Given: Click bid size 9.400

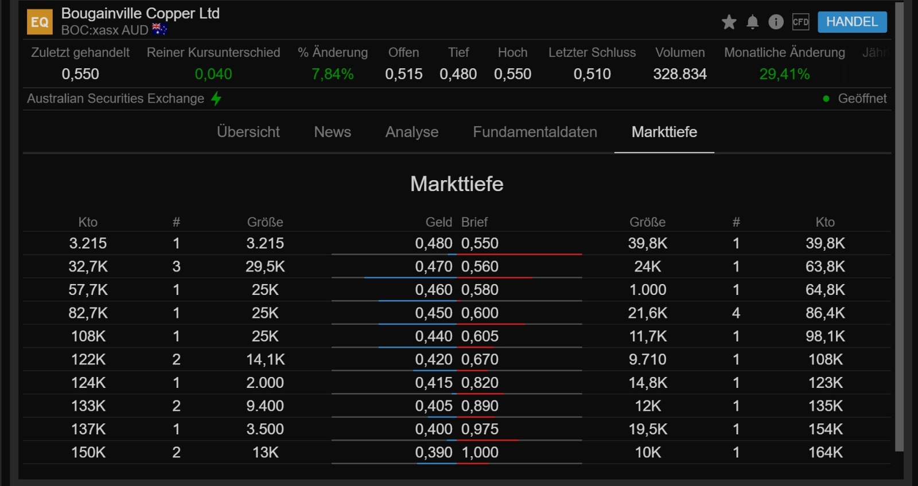Looking at the screenshot, I should 265,406.
